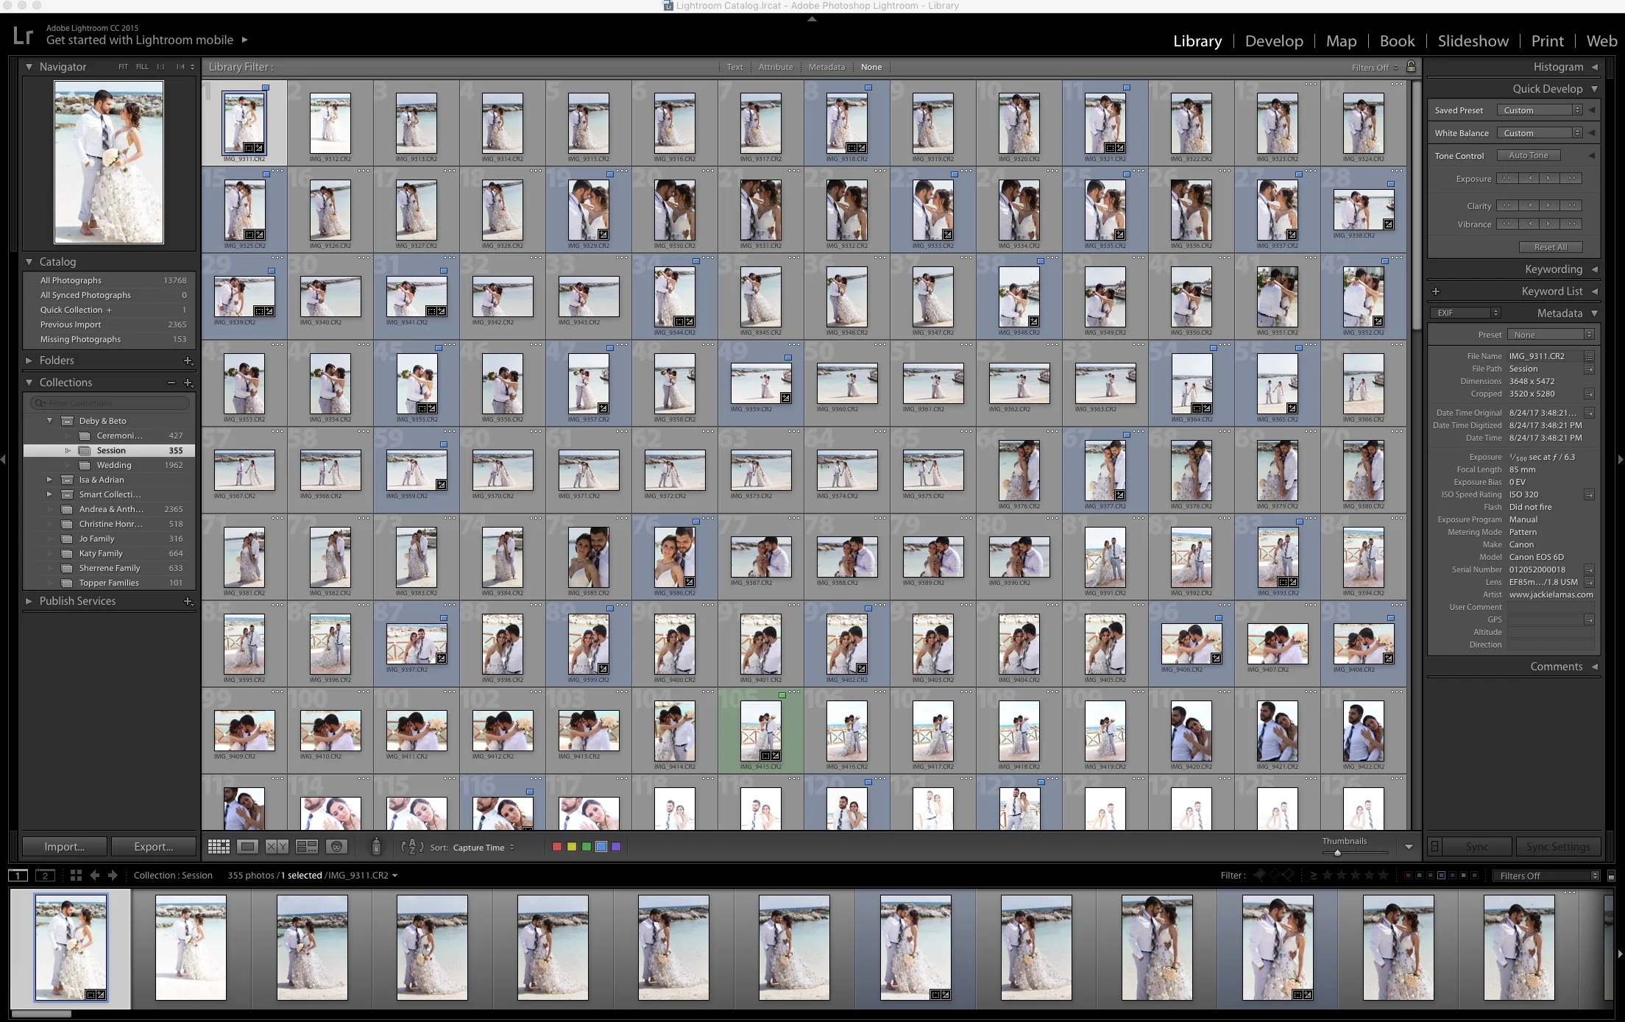This screenshot has width=1625, height=1022.
Task: Open Sort Capture Time dropdown
Action: pyautogui.click(x=484, y=848)
